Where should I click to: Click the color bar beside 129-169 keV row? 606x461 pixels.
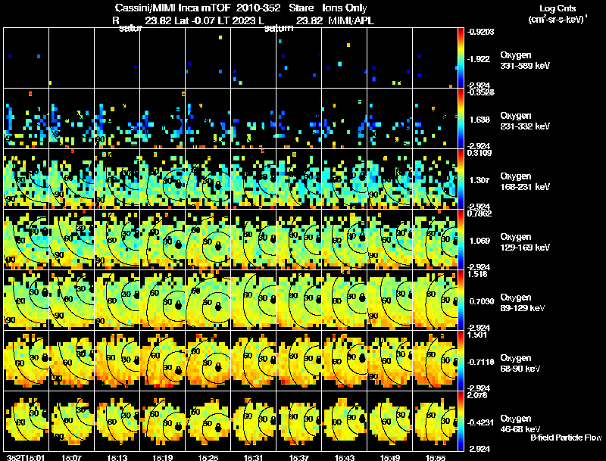[461, 239]
